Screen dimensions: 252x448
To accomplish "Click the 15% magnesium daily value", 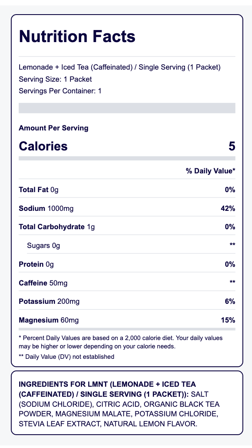I will pyautogui.click(x=228, y=320).
